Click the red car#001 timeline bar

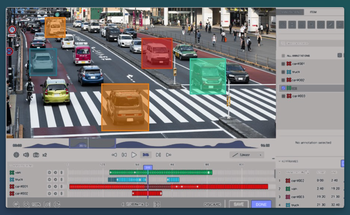[x=169, y=187]
